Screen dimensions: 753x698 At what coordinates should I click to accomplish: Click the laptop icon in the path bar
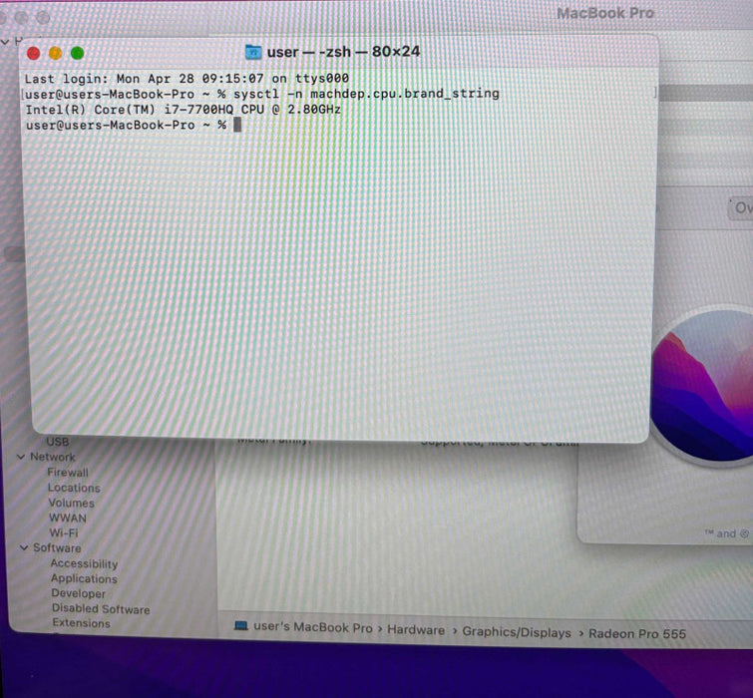coord(241,625)
